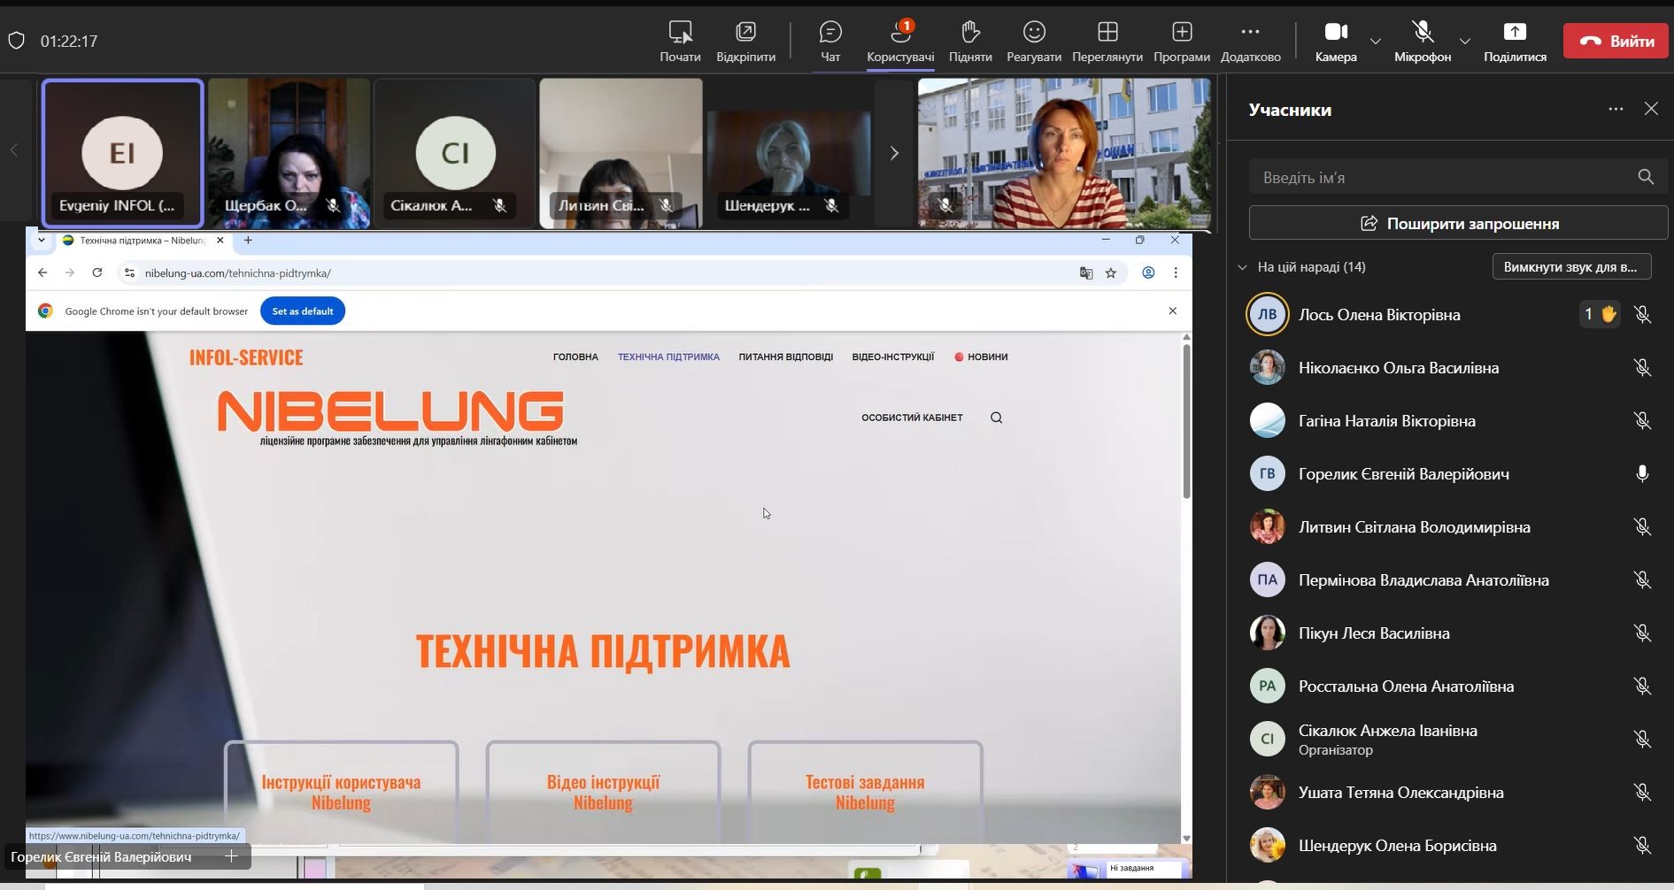Open camera options dropdown arrow
1674x890 pixels.
click(x=1375, y=41)
